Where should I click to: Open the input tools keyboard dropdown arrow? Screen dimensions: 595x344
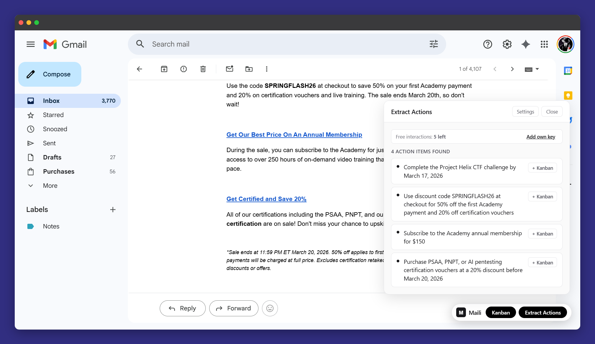537,69
